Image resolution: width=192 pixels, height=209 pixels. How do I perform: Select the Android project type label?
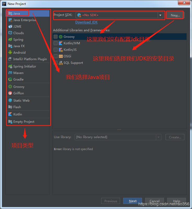click(19, 53)
